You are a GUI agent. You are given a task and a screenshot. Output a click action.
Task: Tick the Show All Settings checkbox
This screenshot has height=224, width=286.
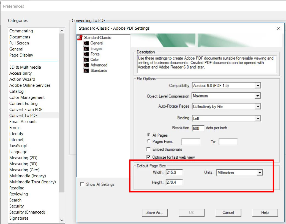(82, 184)
